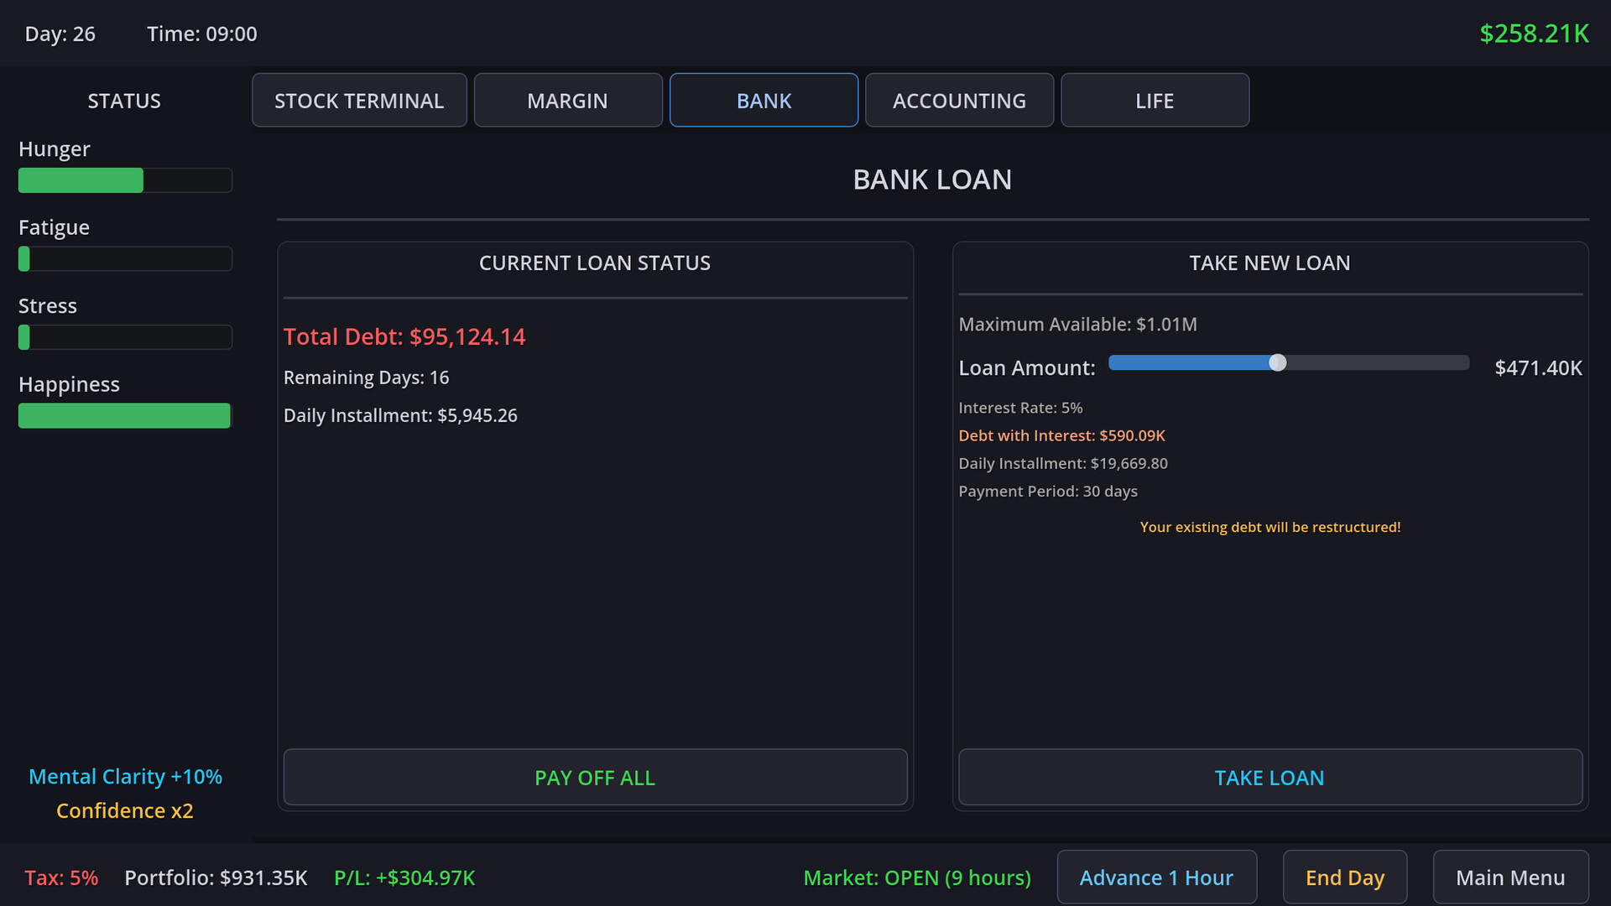The width and height of the screenshot is (1611, 906).
Task: Go to the Life tab
Action: coord(1155,101)
